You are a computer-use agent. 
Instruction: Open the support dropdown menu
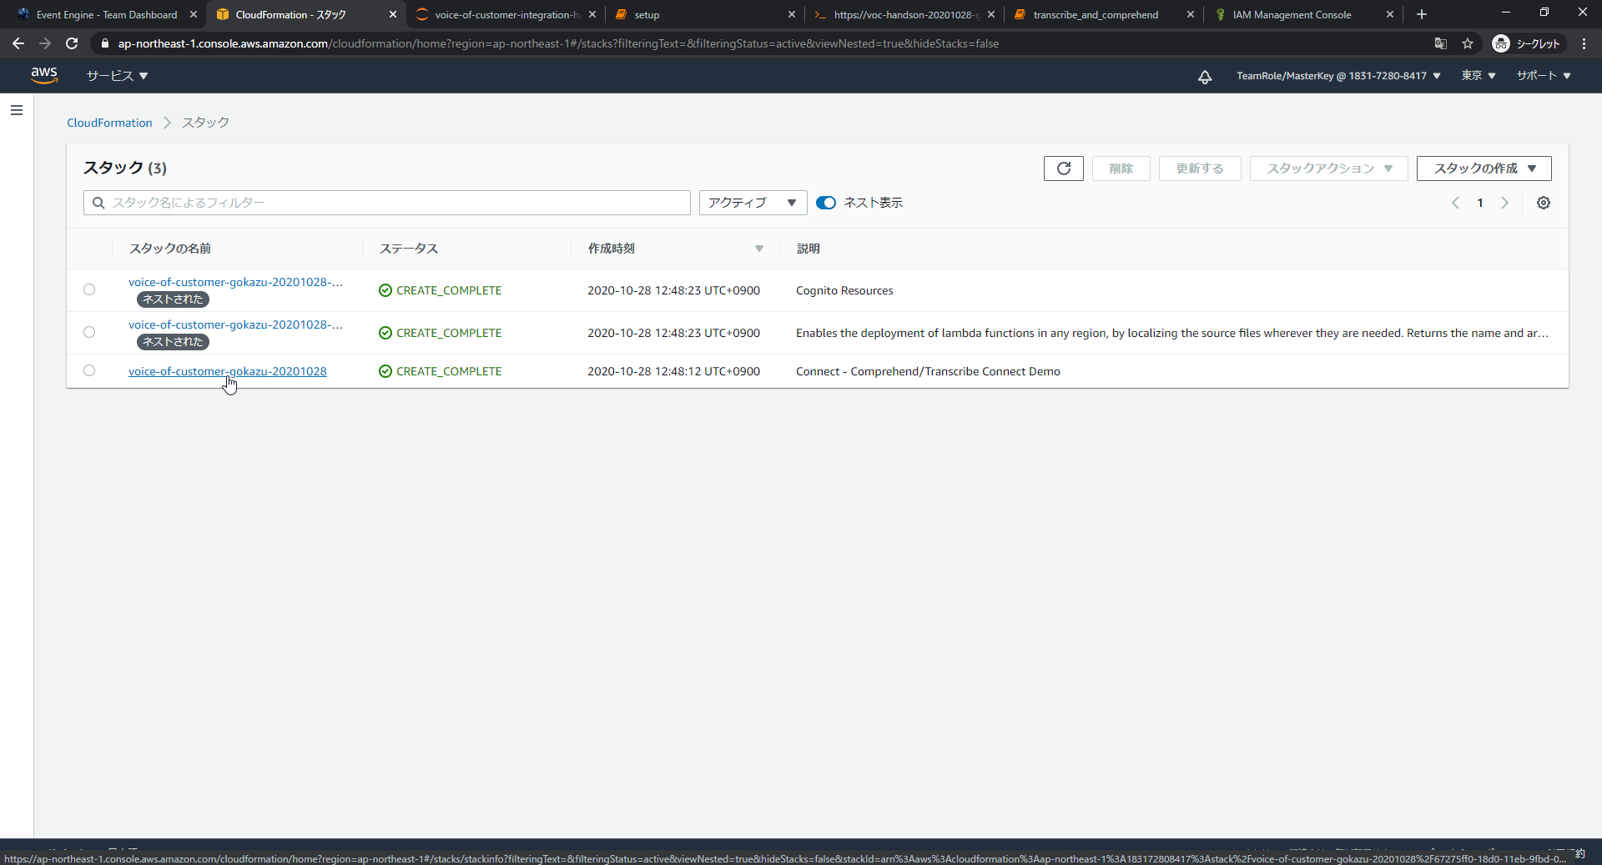click(x=1544, y=76)
